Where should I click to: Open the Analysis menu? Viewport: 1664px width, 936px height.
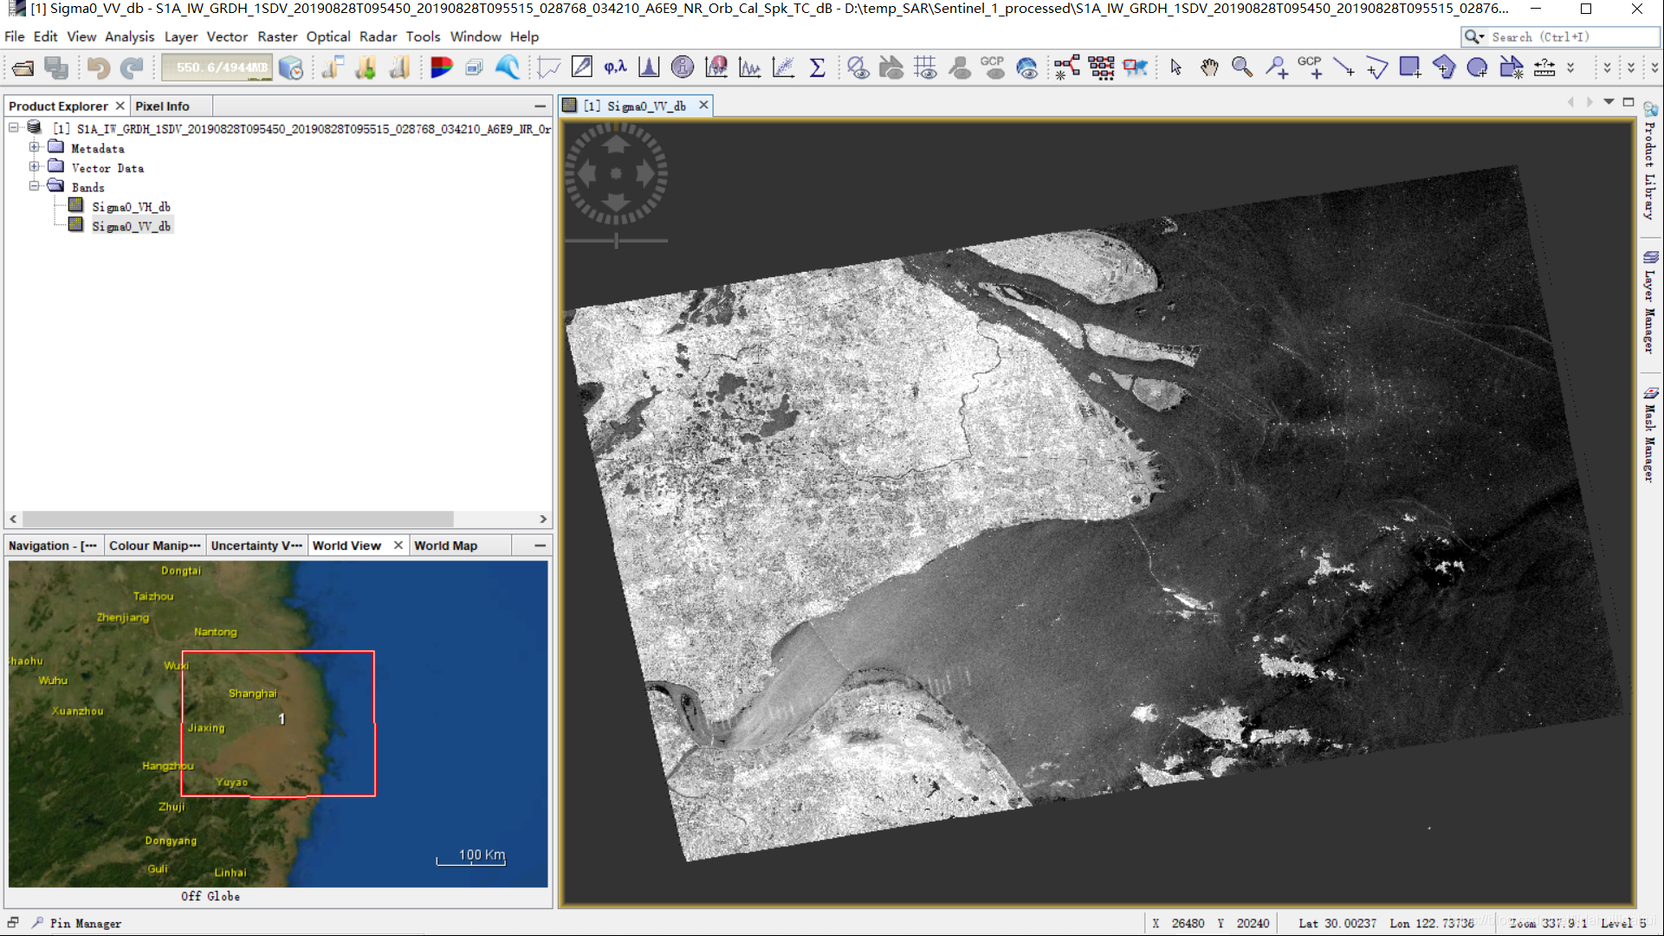pos(128,36)
